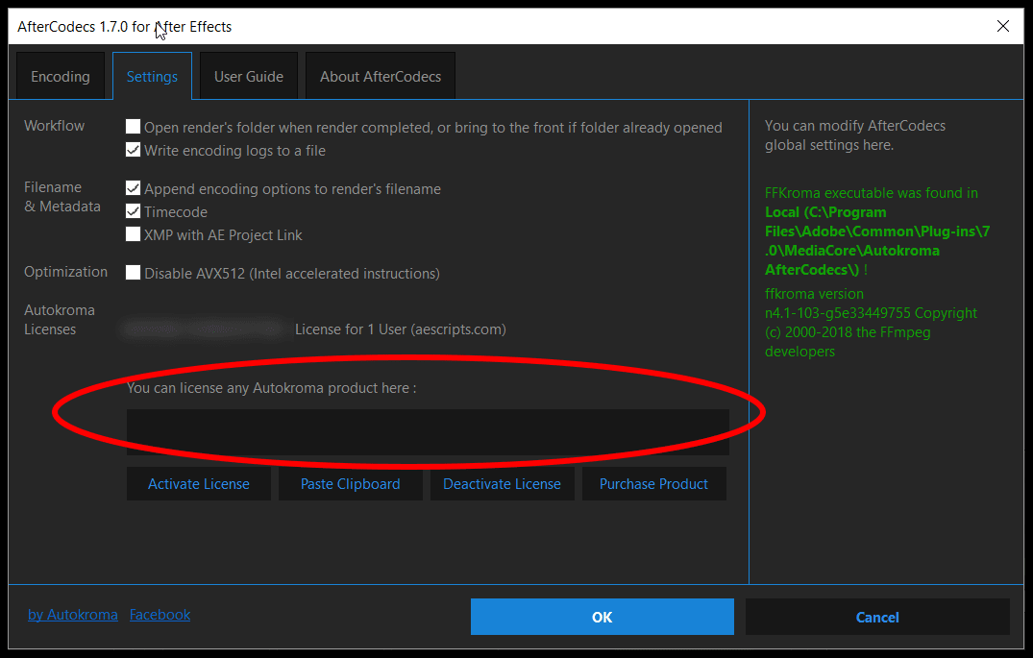The image size is (1033, 658).
Task: Deactivate the current license
Action: click(502, 483)
